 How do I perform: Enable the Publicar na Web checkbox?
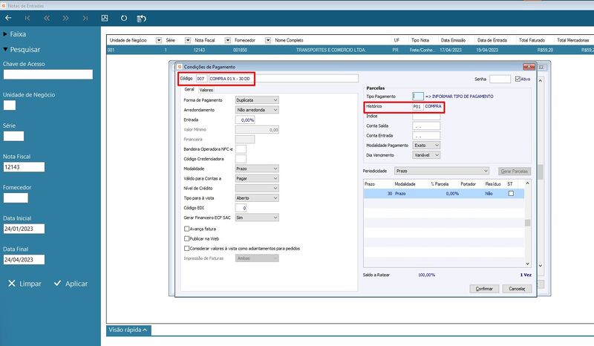click(x=187, y=239)
